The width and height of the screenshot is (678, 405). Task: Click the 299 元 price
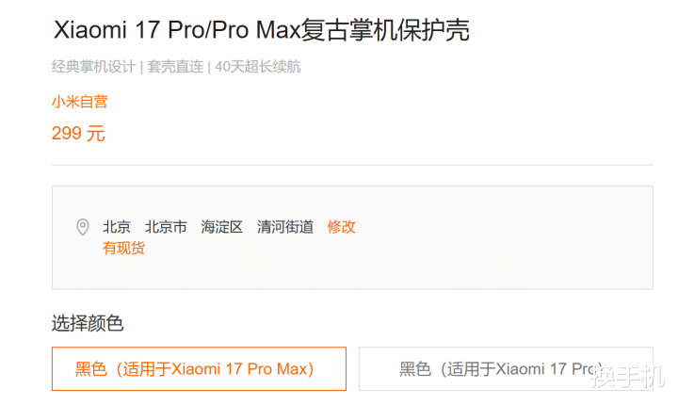click(x=78, y=133)
